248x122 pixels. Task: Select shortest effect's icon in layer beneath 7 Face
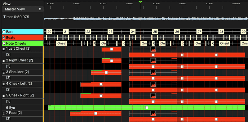(182, 119)
